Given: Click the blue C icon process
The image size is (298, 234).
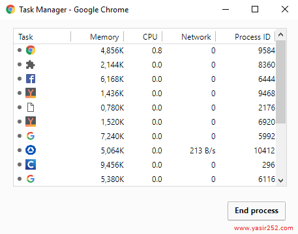Looking at the screenshot, I should pyautogui.click(x=31, y=164).
